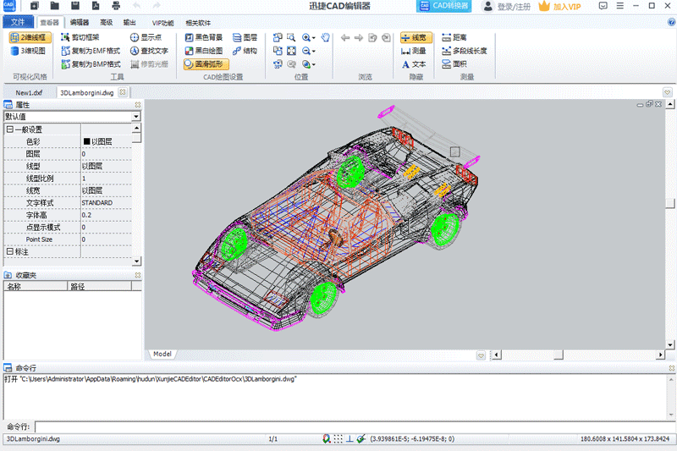The height and width of the screenshot is (451, 677).
Task: Select the 距离 distance measurement tool
Action: 454,37
